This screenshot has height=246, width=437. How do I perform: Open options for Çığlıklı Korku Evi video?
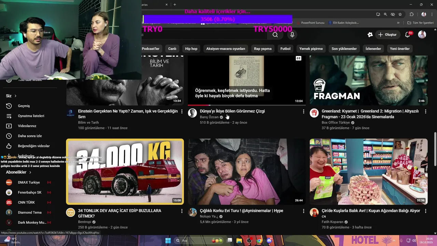coord(304,211)
